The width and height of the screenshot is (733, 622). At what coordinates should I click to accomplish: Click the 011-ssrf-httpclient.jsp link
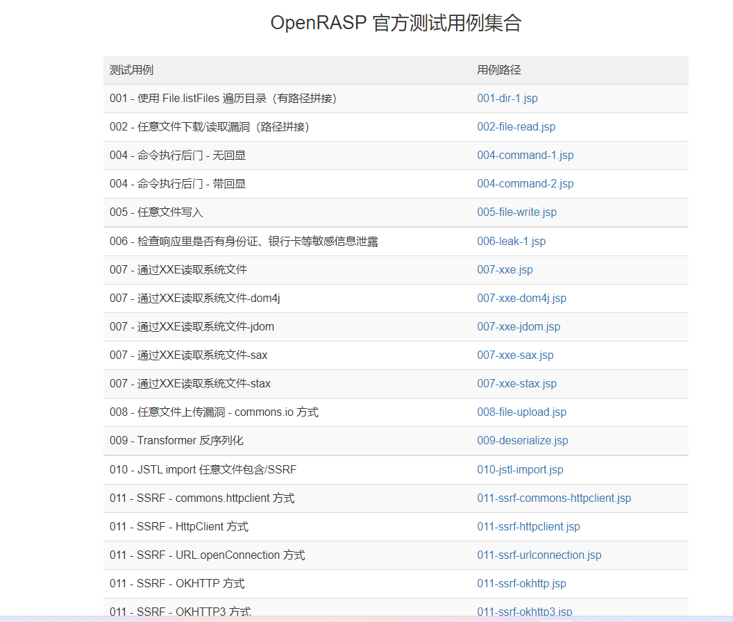[528, 527]
